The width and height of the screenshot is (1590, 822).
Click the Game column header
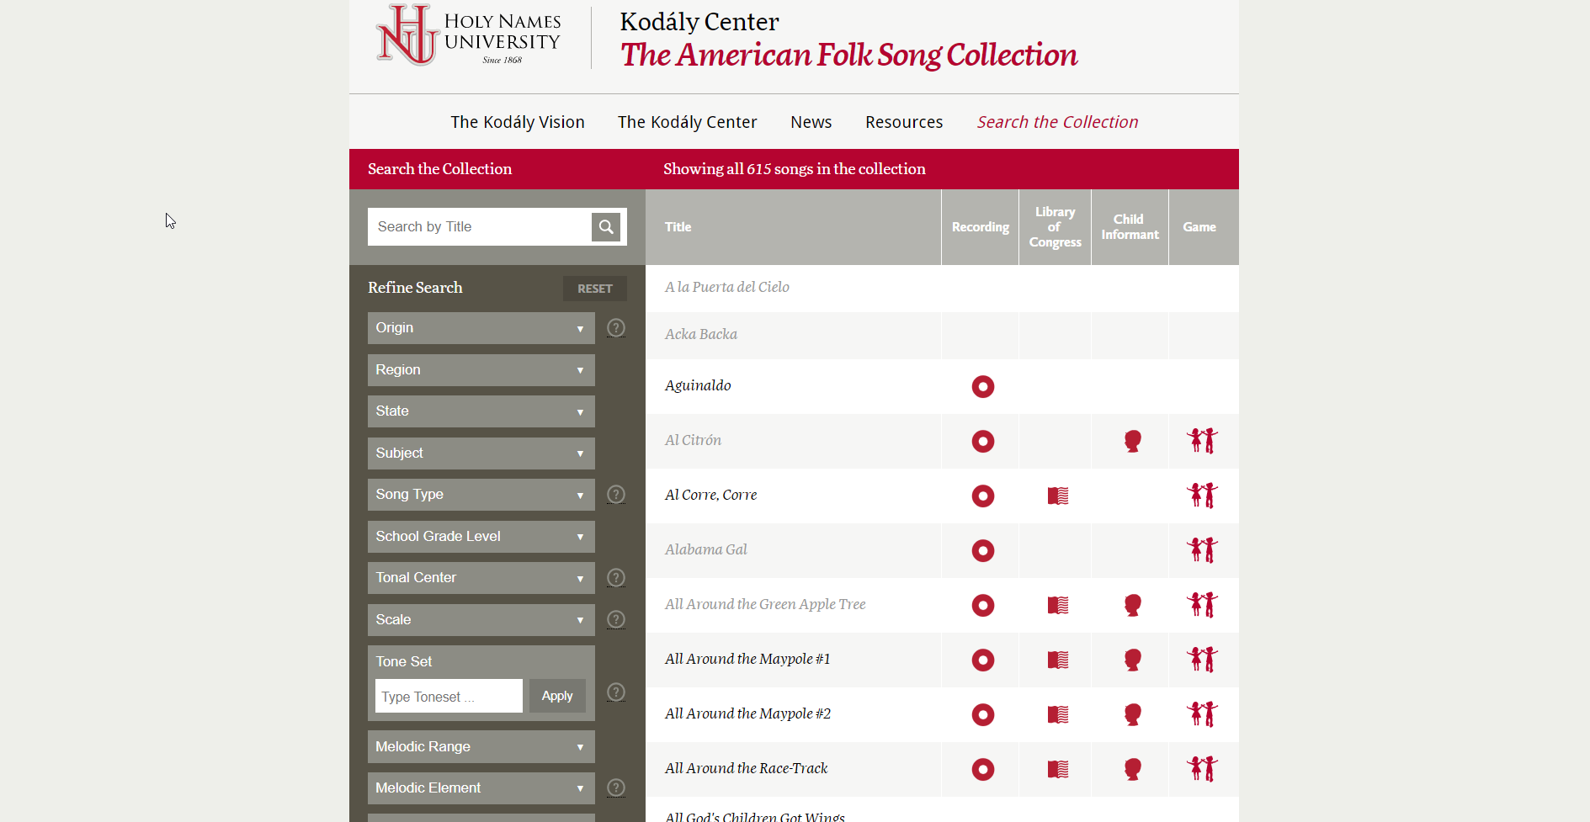point(1199,227)
